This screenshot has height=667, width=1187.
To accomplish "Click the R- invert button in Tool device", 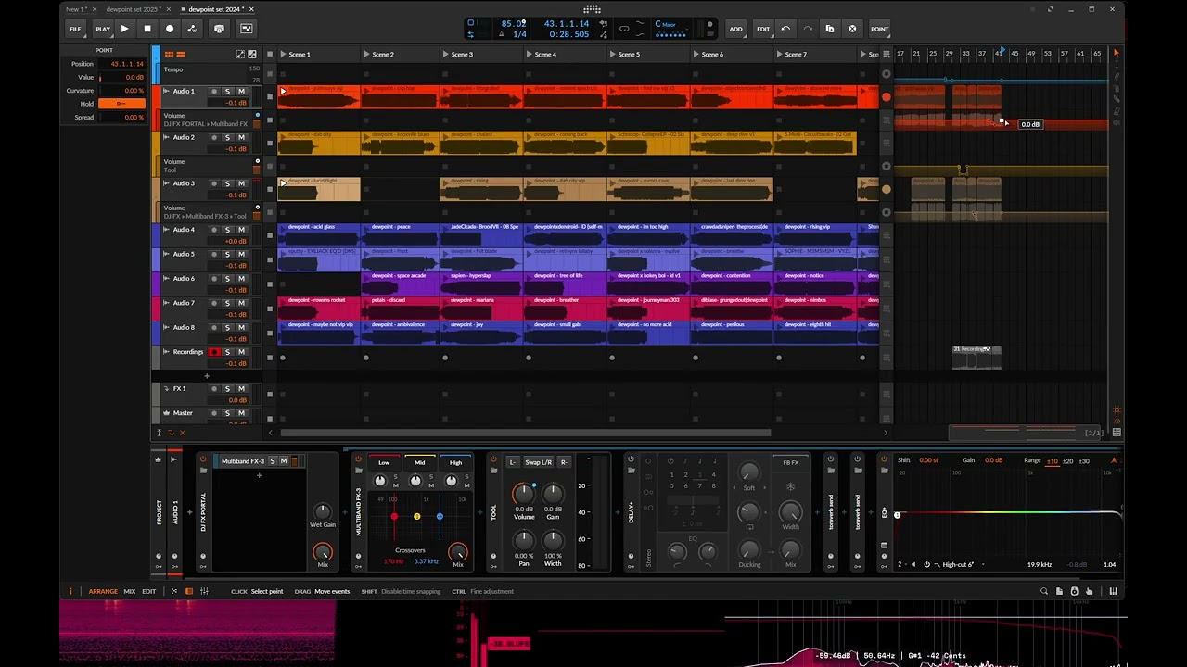I will 563,462.
